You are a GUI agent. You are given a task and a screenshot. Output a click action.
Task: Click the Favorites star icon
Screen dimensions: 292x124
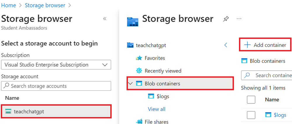coord(139,58)
